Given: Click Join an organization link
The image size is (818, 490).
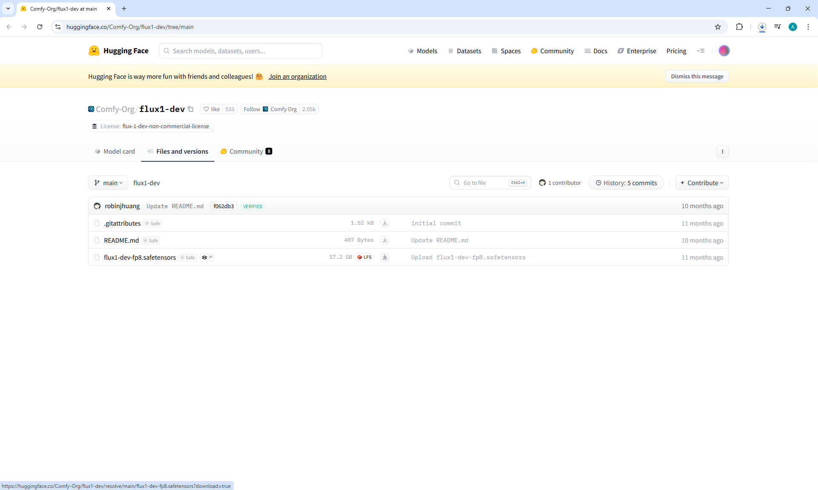Looking at the screenshot, I should [x=297, y=77].
